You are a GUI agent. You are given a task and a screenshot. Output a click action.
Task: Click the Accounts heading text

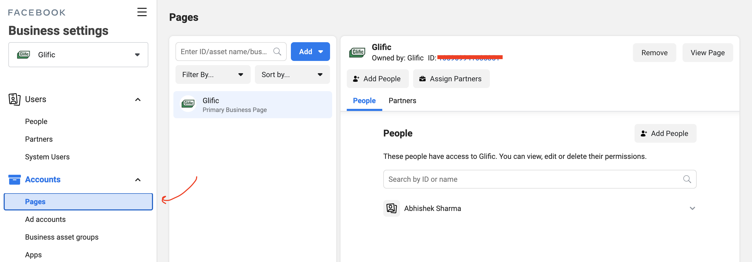[43, 180]
